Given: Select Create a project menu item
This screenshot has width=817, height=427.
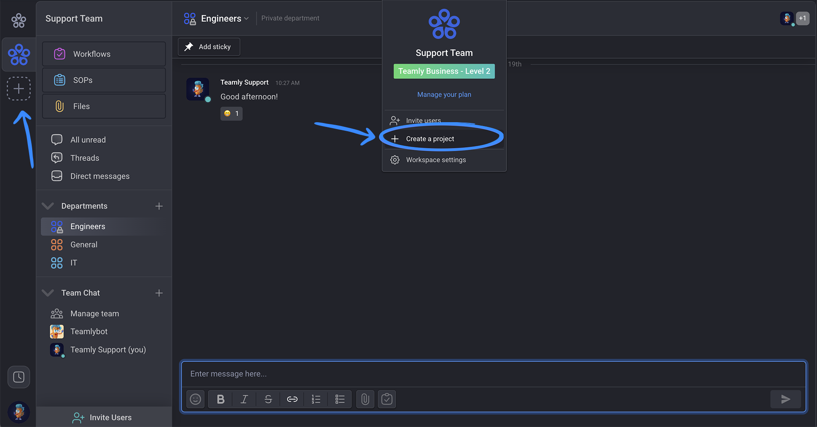Looking at the screenshot, I should coord(444,139).
